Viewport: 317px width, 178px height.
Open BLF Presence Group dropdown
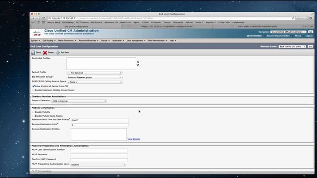(x=95, y=78)
